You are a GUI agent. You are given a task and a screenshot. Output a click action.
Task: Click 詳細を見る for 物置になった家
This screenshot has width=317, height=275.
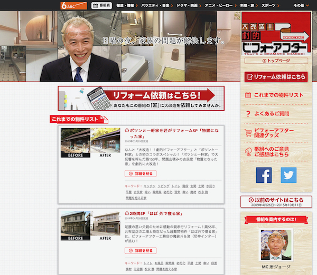[x=141, y=173]
